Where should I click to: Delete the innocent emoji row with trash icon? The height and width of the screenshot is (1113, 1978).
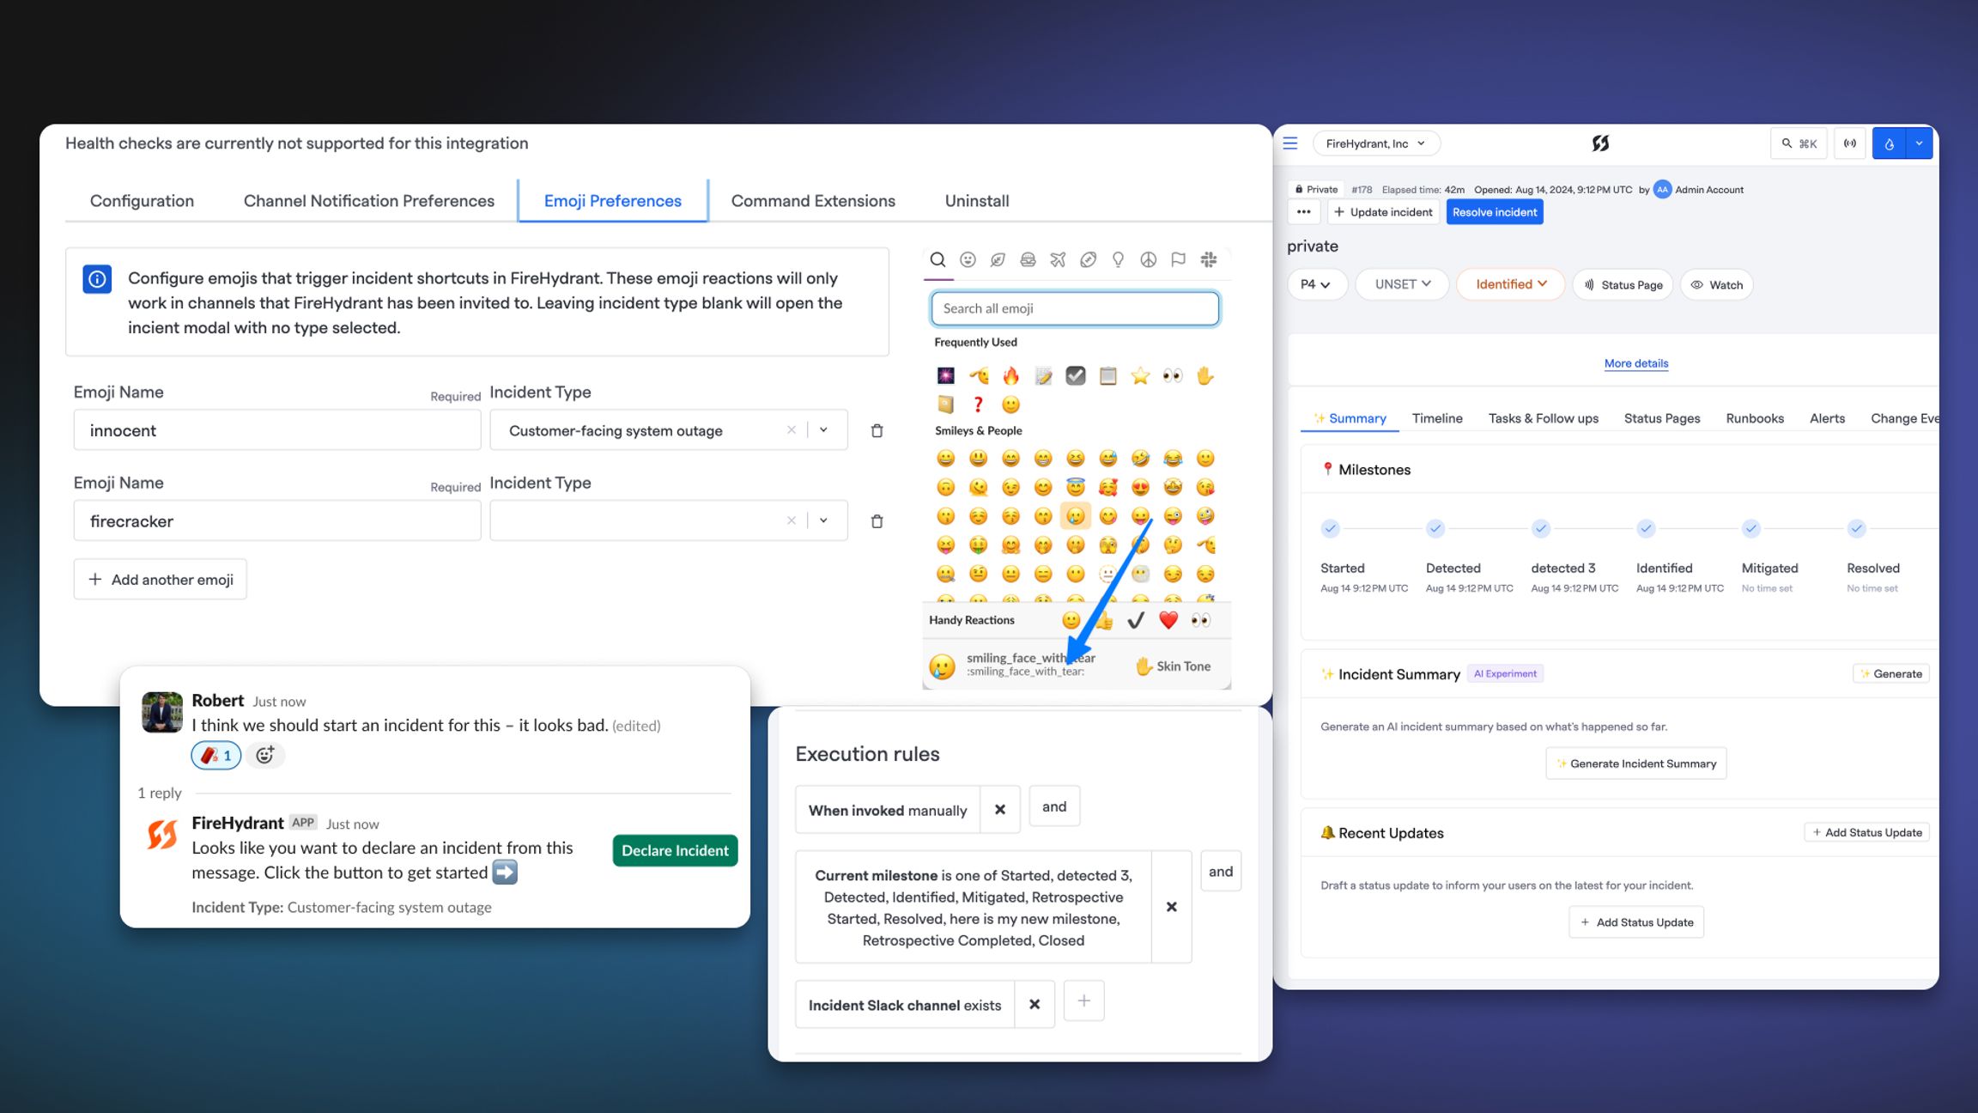pos(877,430)
